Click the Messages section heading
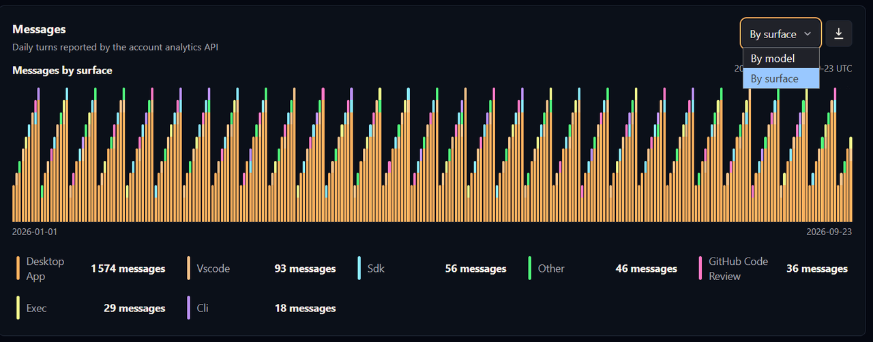This screenshot has width=873, height=342. tap(39, 29)
